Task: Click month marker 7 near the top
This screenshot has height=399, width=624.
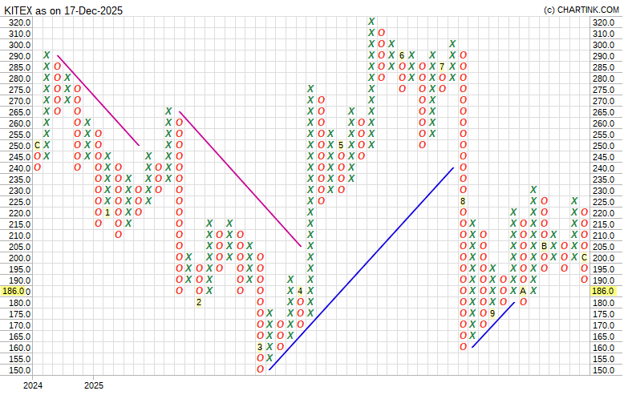Action: point(442,66)
